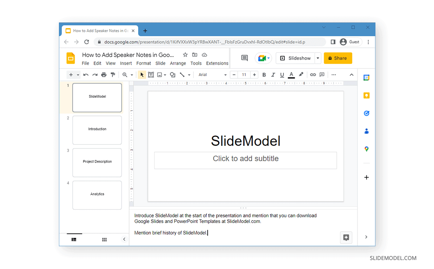Select slide 3 Project Description thumbnail

(x=97, y=163)
